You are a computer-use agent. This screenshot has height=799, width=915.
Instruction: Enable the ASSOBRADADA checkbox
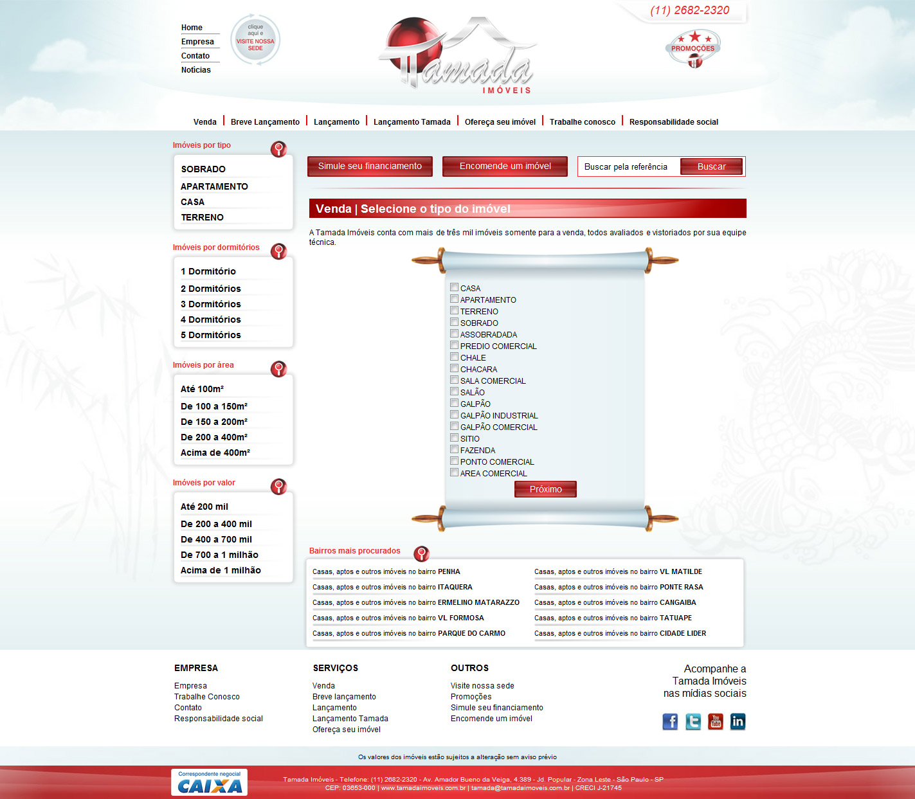(x=455, y=334)
